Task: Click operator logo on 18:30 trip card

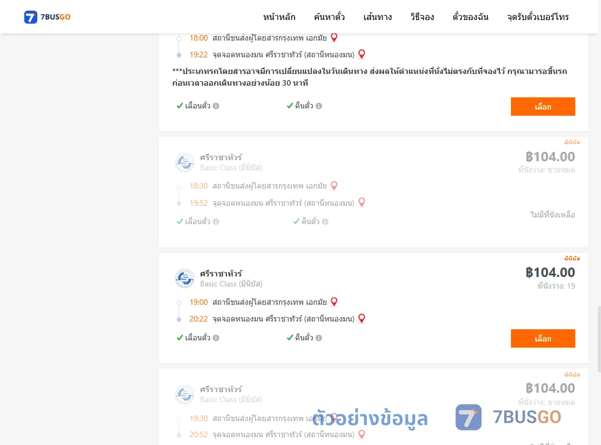Action: 185,162
